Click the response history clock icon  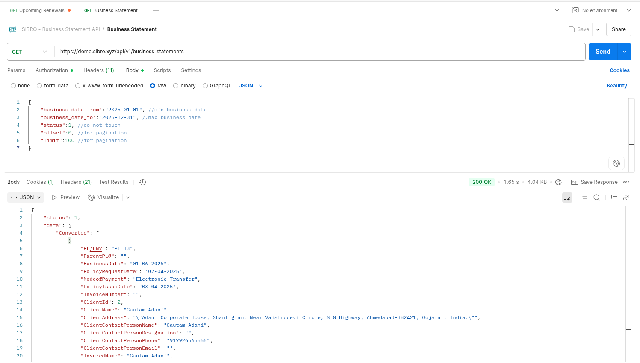pos(143,182)
